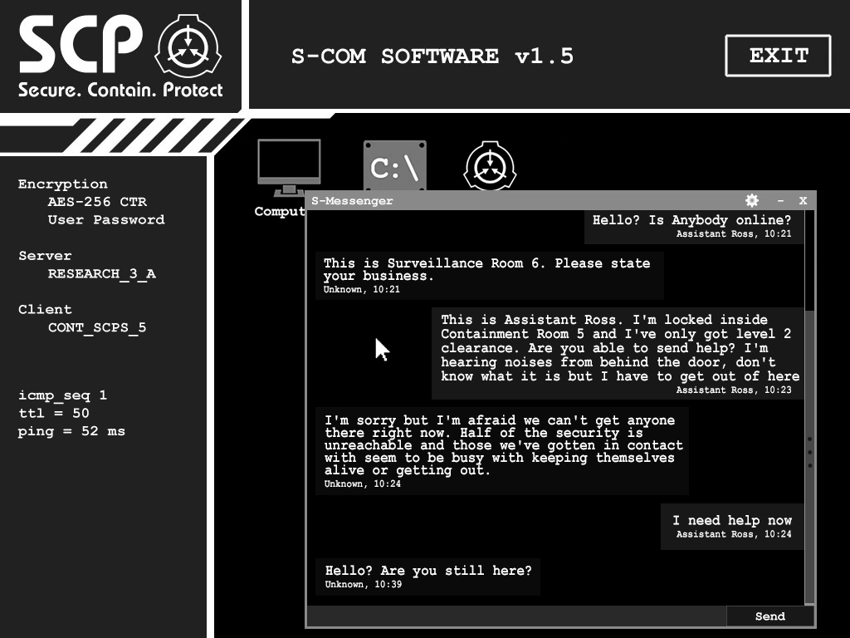Click the Send button
Viewport: 850px width, 638px height.
pos(769,616)
